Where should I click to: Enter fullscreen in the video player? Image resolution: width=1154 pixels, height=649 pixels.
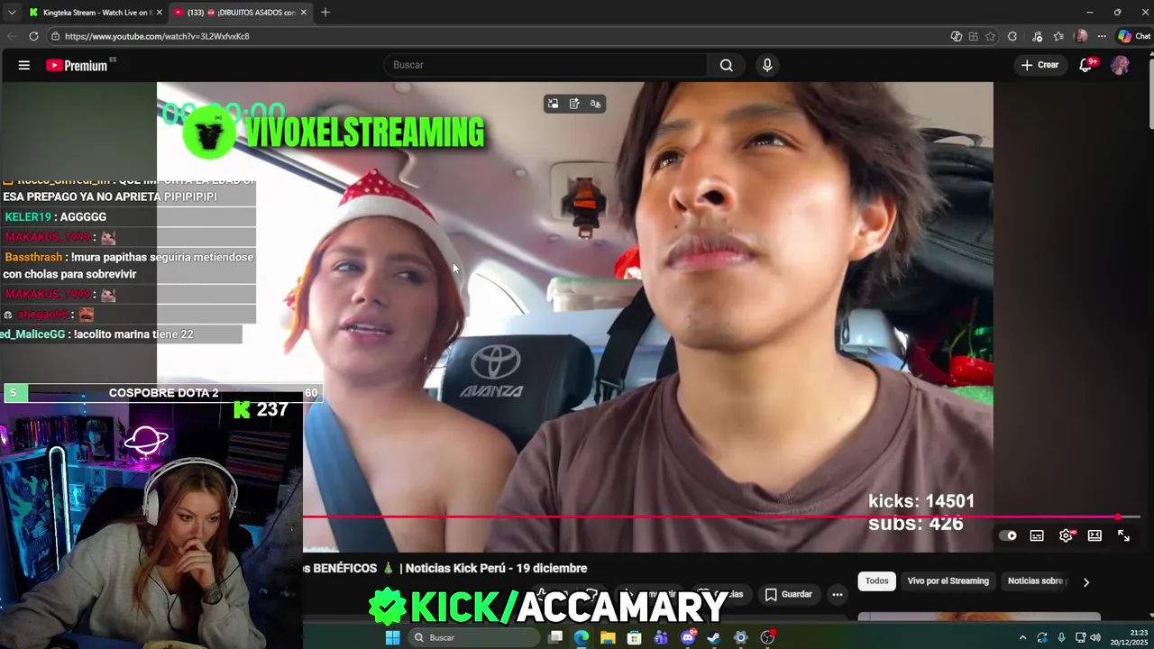[1123, 535]
